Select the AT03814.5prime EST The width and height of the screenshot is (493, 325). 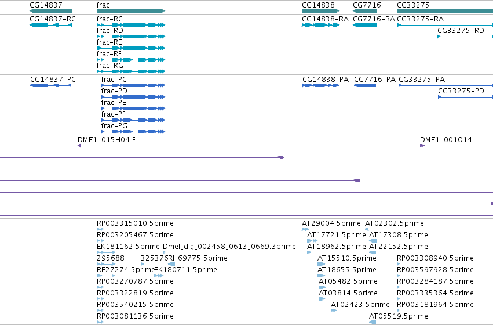[322, 299]
